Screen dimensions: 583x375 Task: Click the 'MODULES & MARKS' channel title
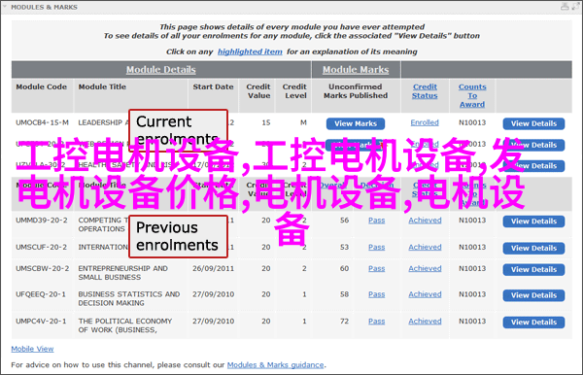(45, 7)
